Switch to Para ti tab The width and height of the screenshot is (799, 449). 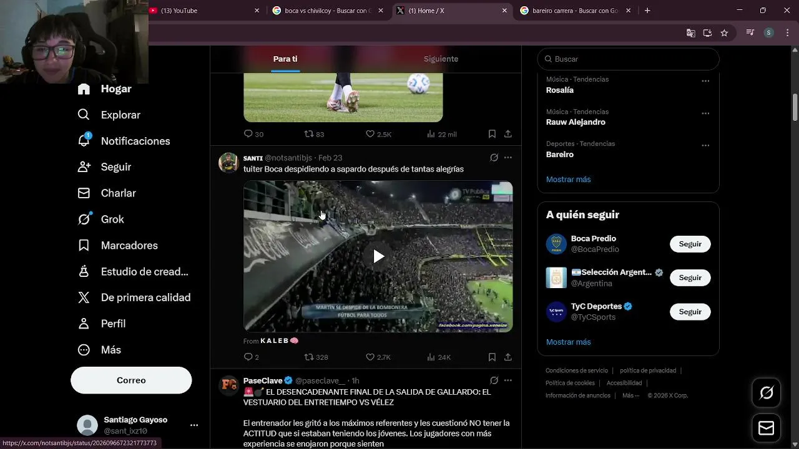[285, 59]
